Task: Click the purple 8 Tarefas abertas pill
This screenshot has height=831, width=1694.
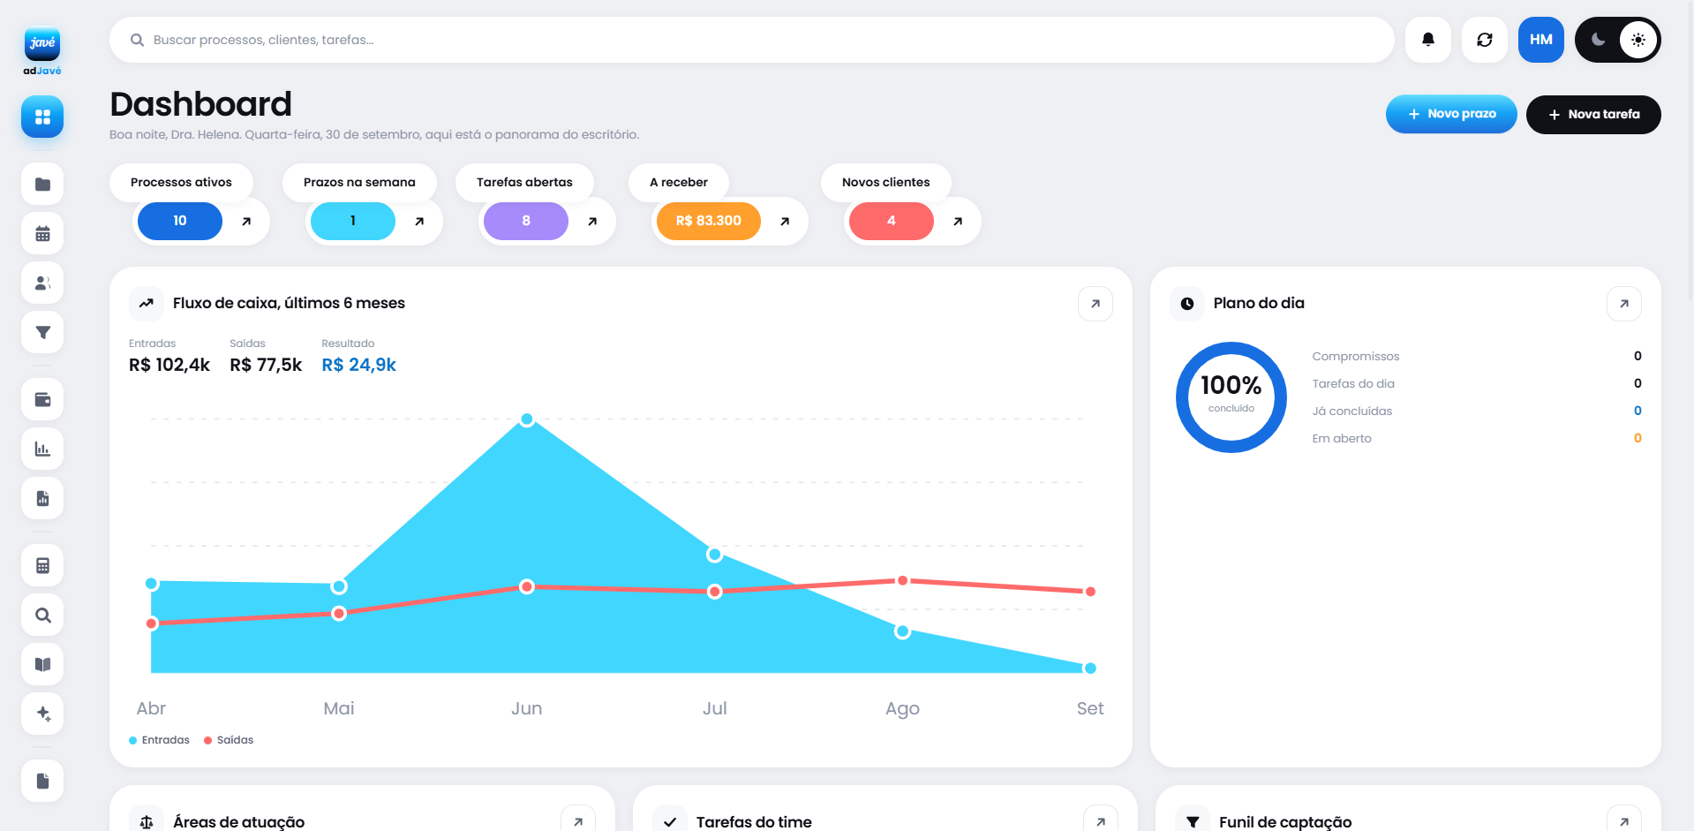Action: 526,221
